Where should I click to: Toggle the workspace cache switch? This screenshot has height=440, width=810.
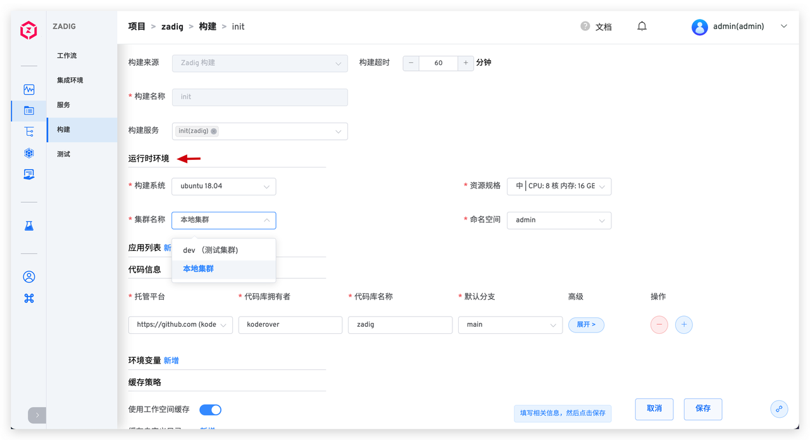[210, 410]
